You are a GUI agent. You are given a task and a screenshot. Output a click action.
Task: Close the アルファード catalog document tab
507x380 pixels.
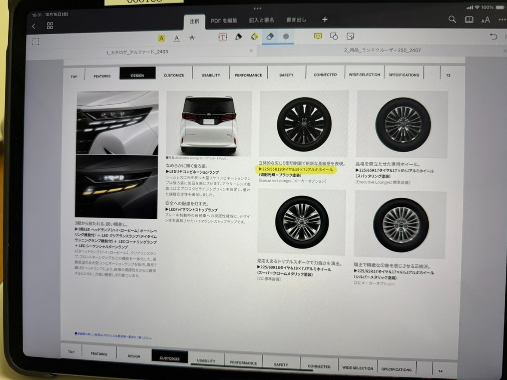click(251, 51)
